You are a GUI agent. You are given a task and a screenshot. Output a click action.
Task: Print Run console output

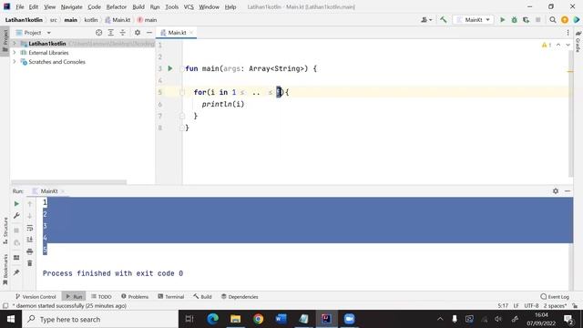point(30,251)
